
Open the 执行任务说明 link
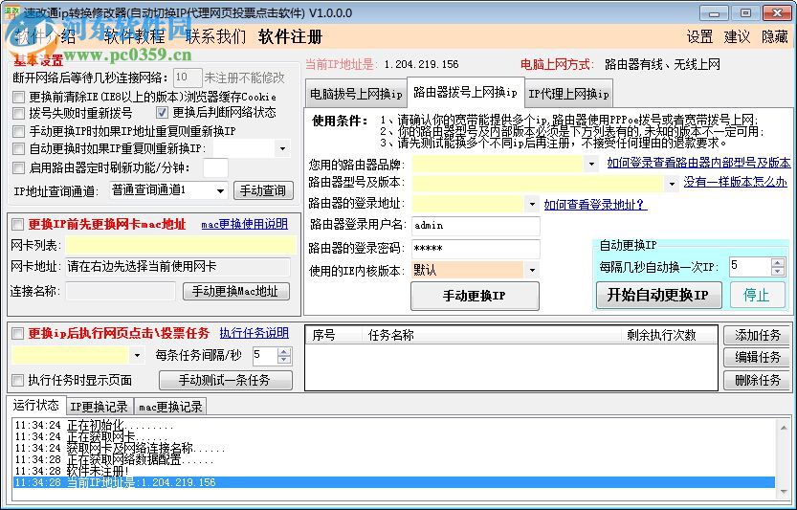[255, 333]
